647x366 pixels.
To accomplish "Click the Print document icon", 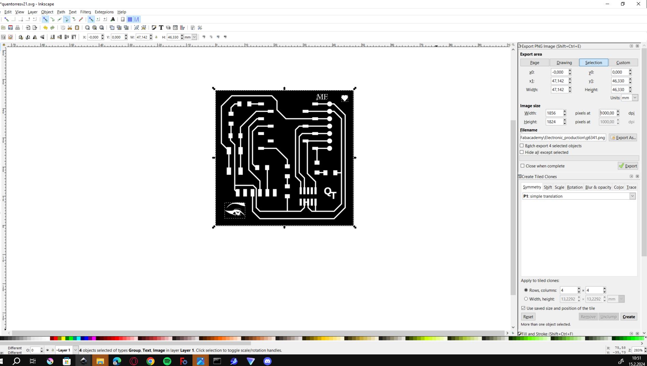I will pyautogui.click(x=18, y=28).
